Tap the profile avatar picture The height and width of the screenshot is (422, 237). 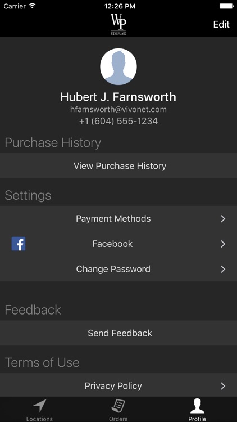118,67
